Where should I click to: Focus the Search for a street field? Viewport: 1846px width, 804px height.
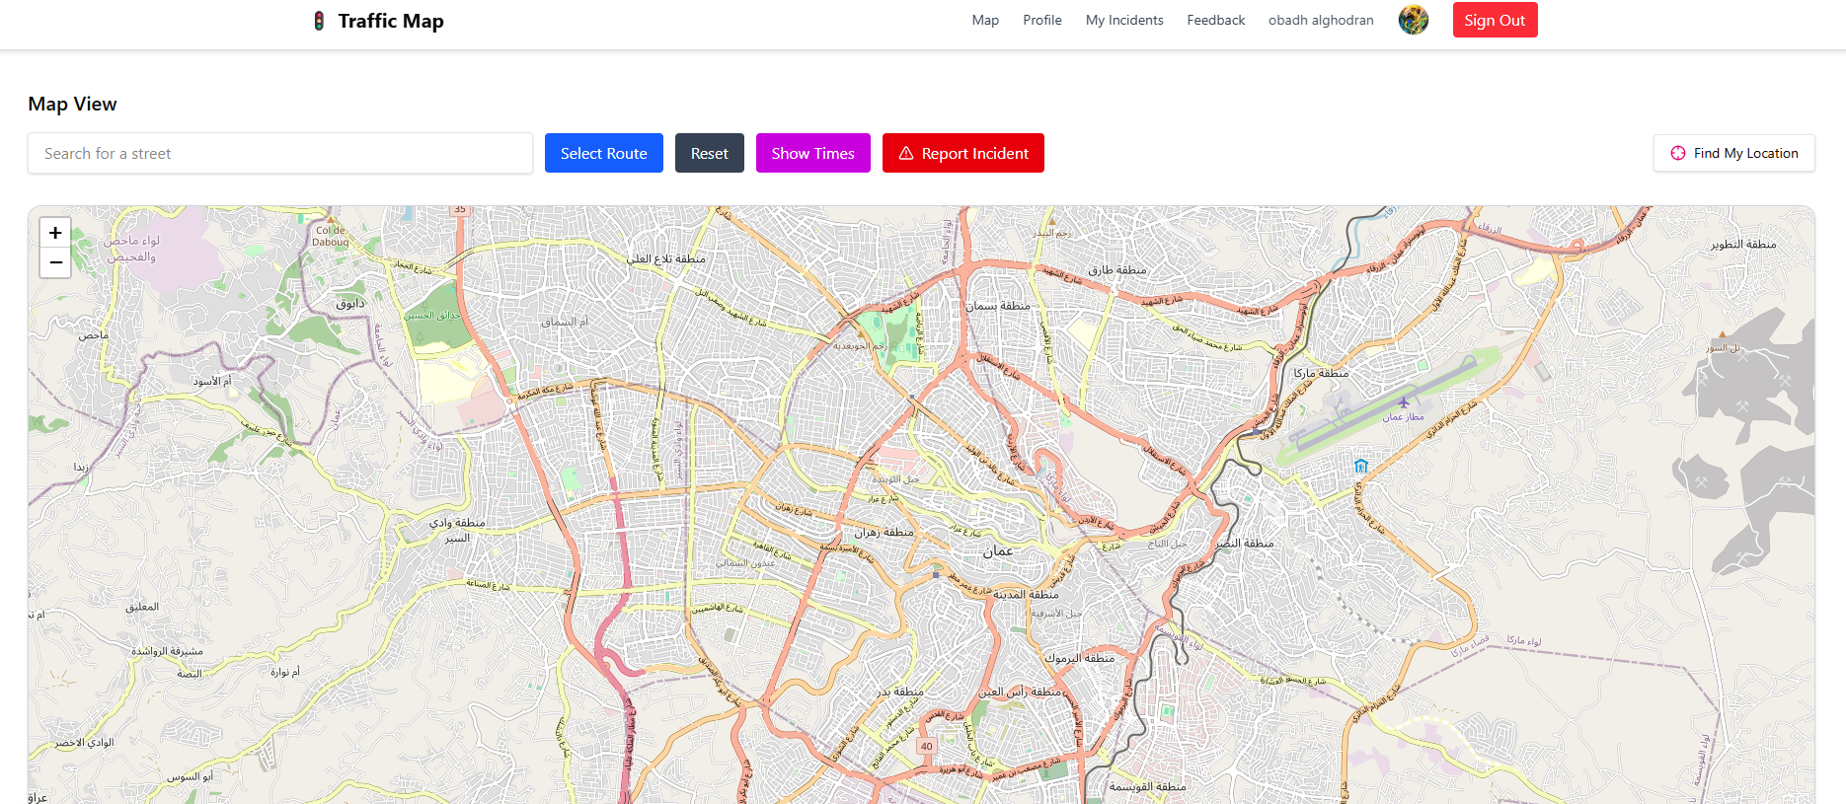point(280,153)
